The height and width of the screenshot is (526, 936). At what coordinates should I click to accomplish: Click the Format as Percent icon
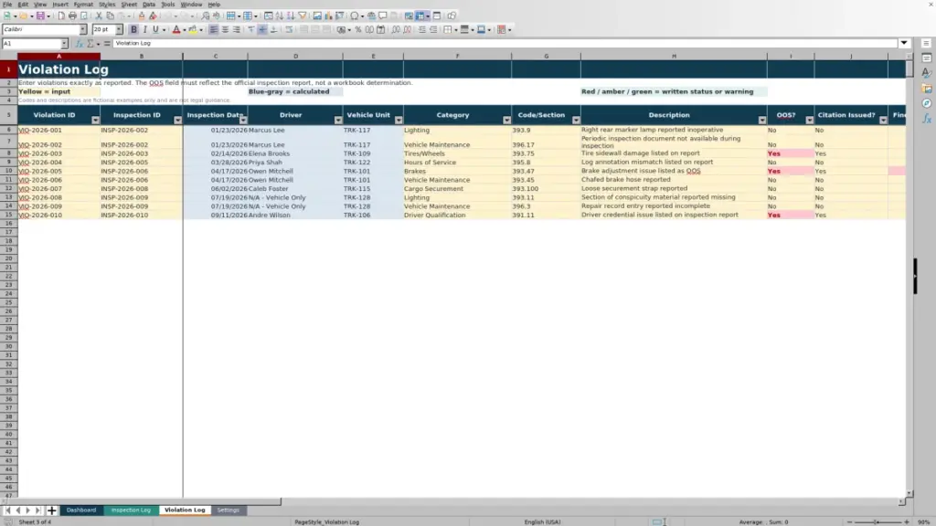click(x=358, y=30)
